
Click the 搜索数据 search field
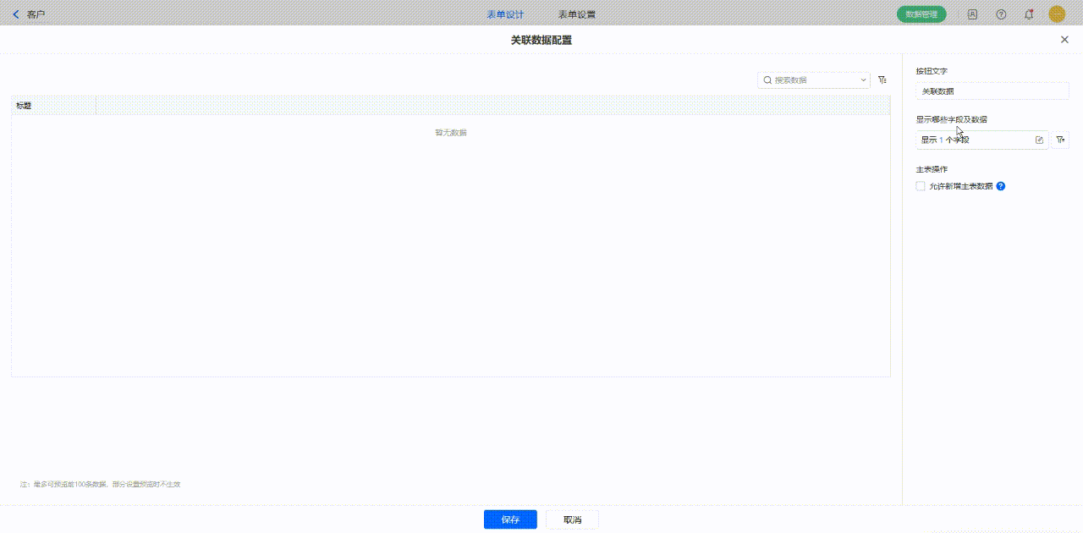click(814, 80)
